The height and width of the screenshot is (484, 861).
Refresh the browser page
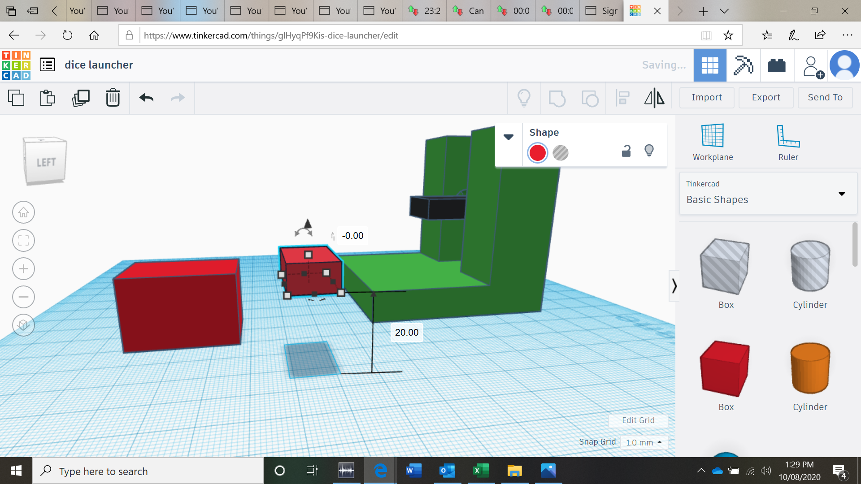[x=67, y=35]
